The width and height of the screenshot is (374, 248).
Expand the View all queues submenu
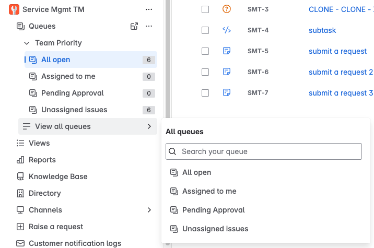[149, 126]
